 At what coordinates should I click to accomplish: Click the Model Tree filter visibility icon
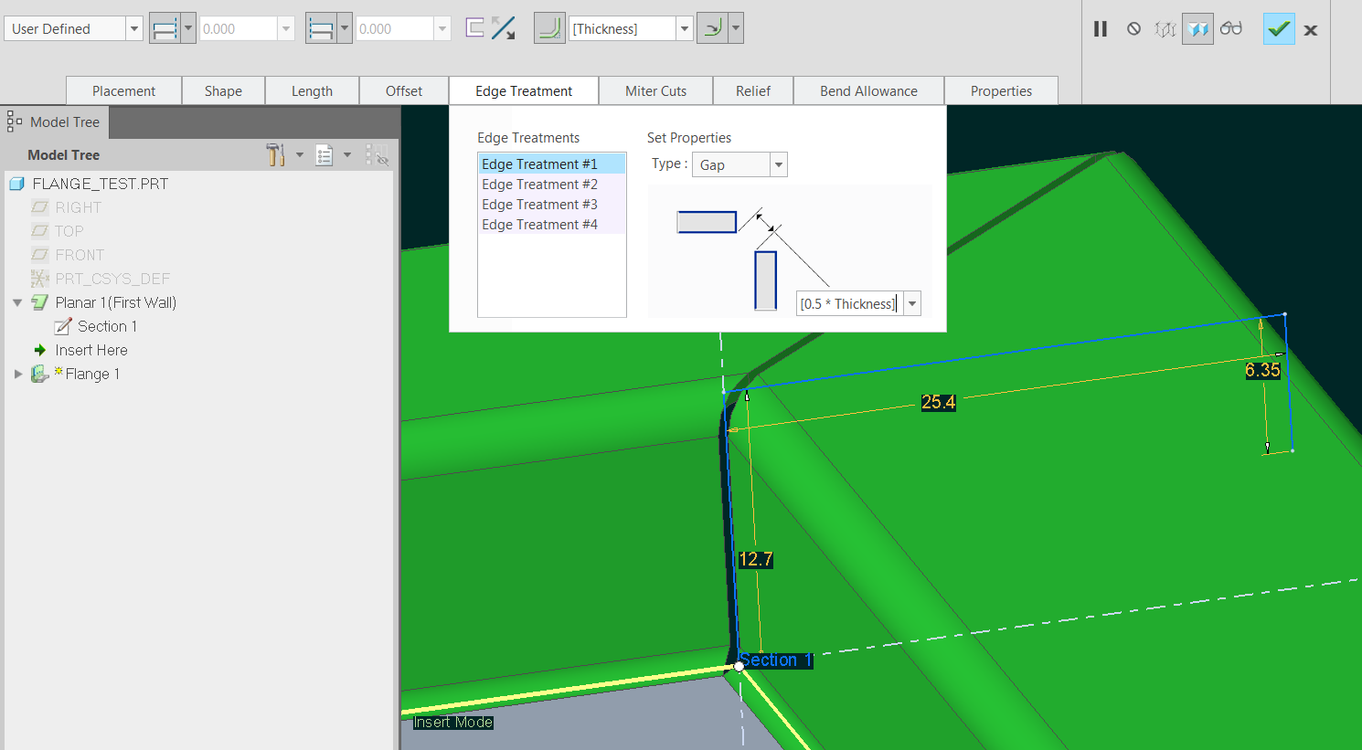[x=378, y=155]
